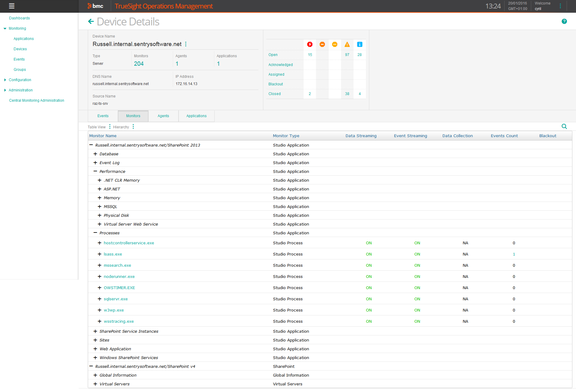Click the back arrow beside Device Details
Image resolution: width=576 pixels, height=389 pixels.
pyautogui.click(x=91, y=21)
